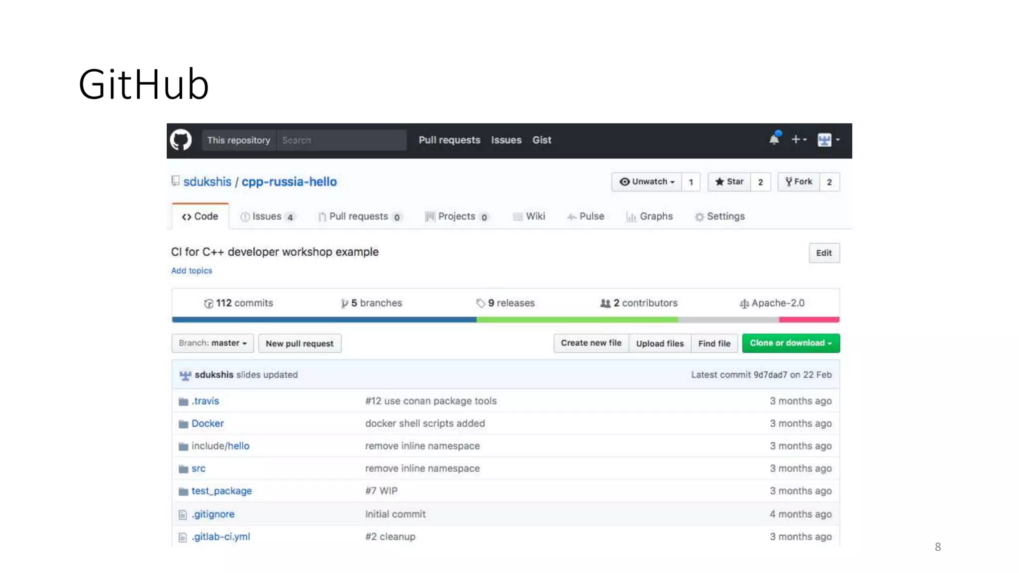Go to Pull requests in top navigation
This screenshot has height=573, width=1019.
coord(449,140)
